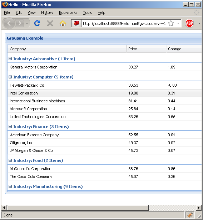The image size is (203, 220).
Task: Go to the home page via house icon
Action: point(63,23)
